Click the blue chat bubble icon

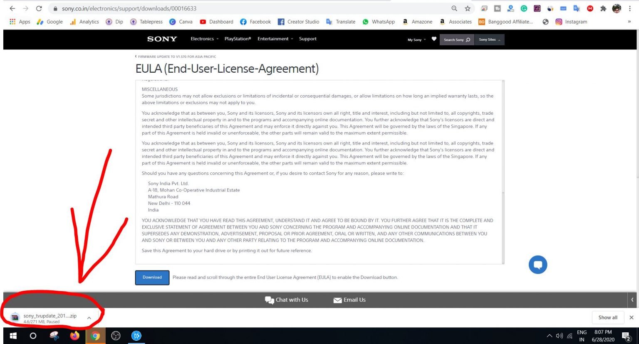coord(537,265)
